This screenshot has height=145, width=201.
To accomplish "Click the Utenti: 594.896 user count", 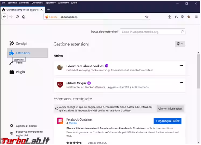I will pyautogui.click(x=97, y=143).
